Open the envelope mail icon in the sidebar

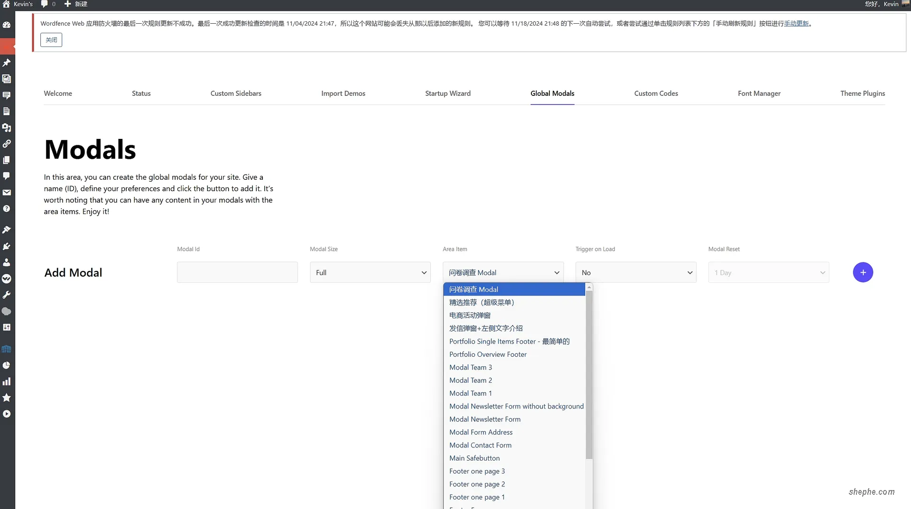tap(7, 193)
